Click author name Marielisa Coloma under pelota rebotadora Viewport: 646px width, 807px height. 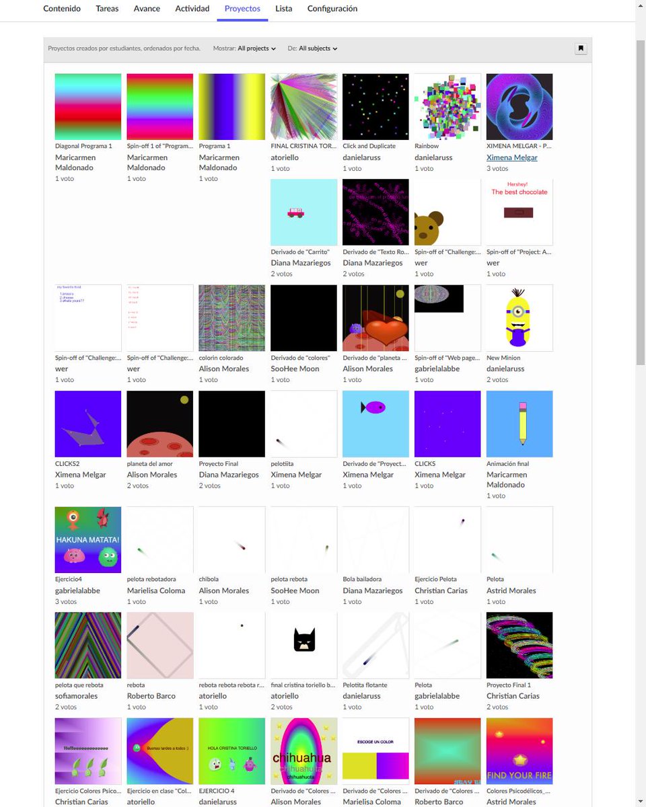tap(156, 590)
